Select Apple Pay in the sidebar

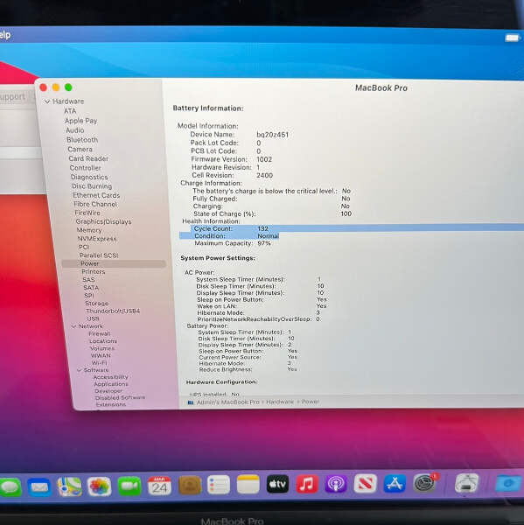tap(80, 121)
